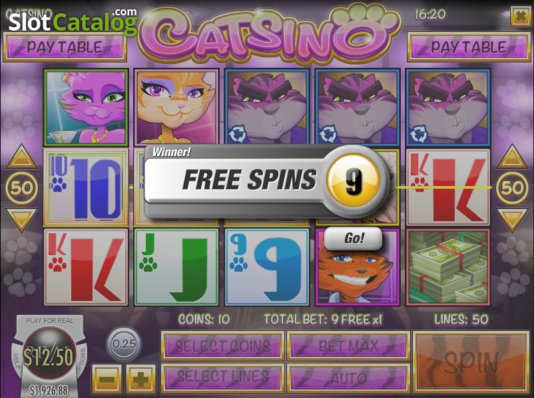Click the minus coin value button
This screenshot has height=398, width=534.
[x=107, y=379]
